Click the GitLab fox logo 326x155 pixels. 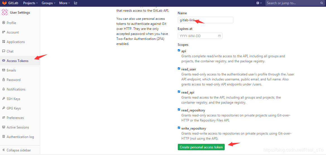coord(4,3)
